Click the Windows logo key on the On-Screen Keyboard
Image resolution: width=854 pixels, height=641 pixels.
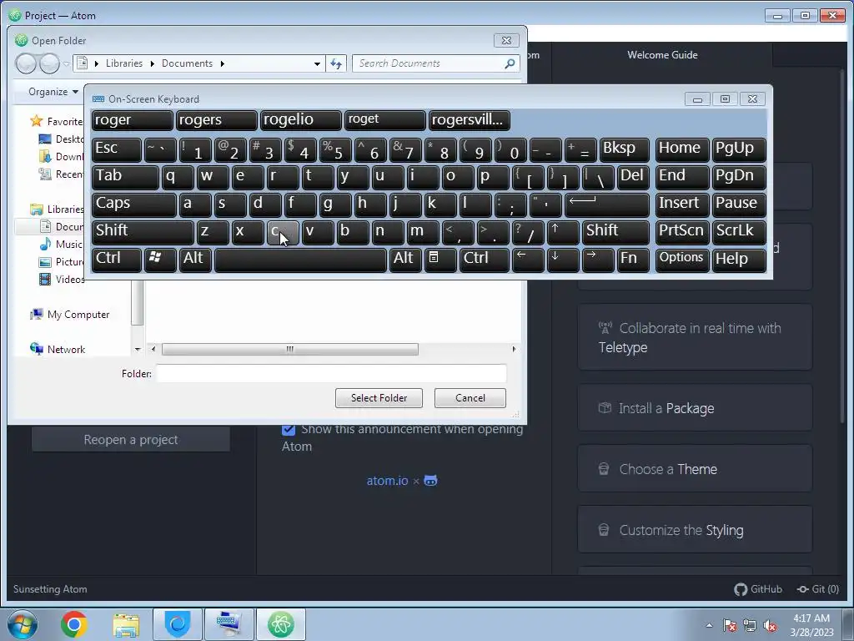(x=159, y=260)
